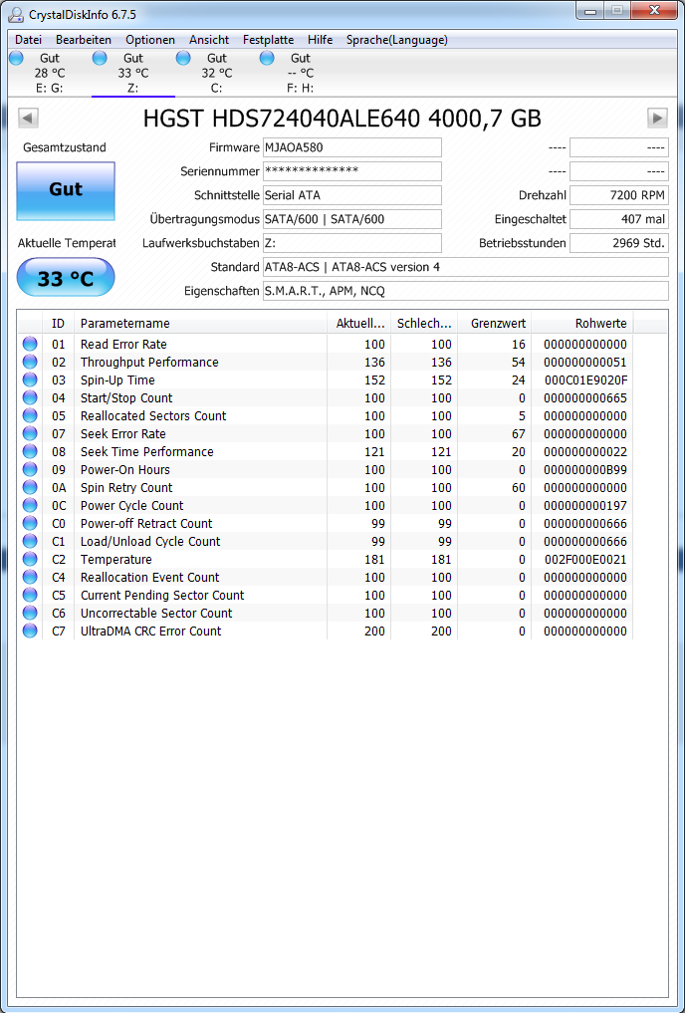
Task: Click status orb of Reallocation Event Count
Action: tap(30, 577)
